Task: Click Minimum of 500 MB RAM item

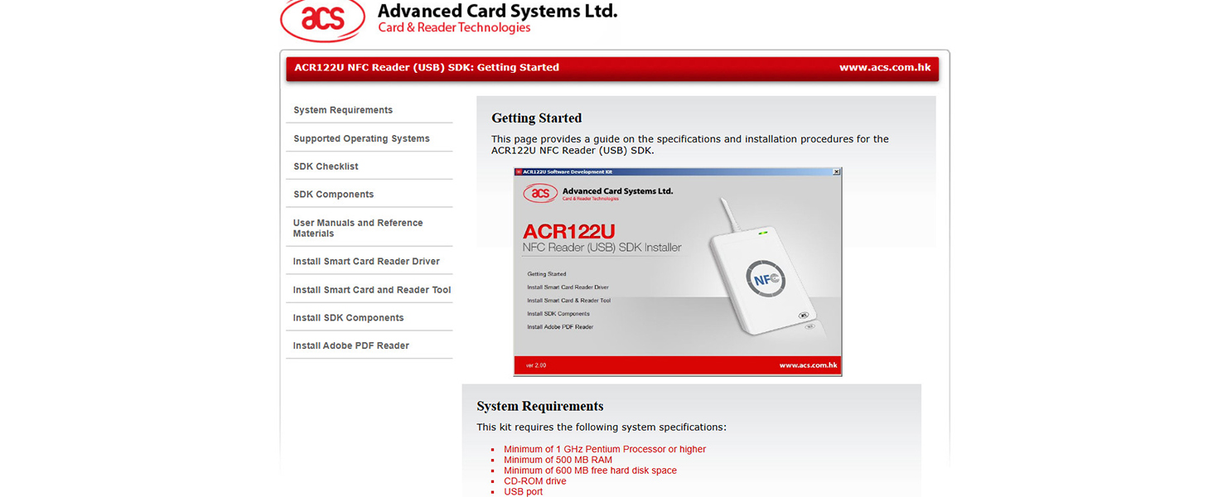Action: click(x=558, y=461)
